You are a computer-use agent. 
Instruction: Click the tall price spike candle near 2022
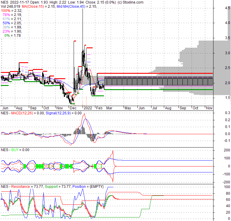[83, 29]
